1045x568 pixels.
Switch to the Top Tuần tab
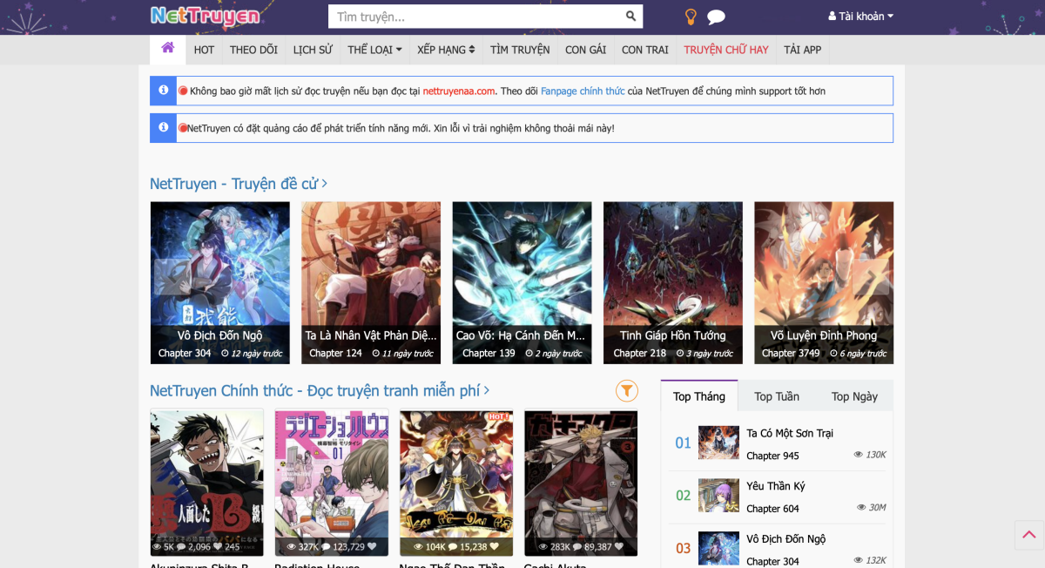(776, 396)
